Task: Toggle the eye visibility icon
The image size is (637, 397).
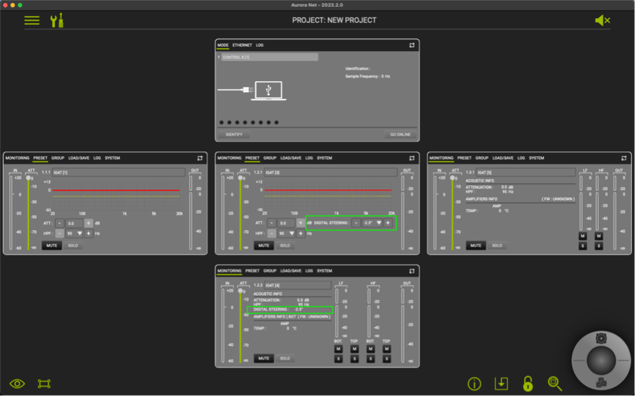Action: (x=17, y=384)
